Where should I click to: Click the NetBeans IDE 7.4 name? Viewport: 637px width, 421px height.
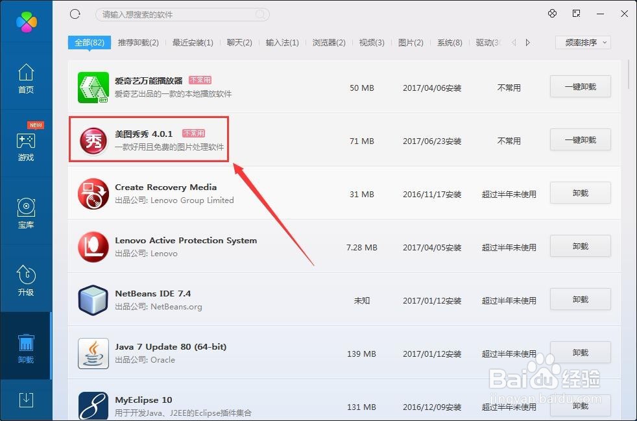point(152,293)
